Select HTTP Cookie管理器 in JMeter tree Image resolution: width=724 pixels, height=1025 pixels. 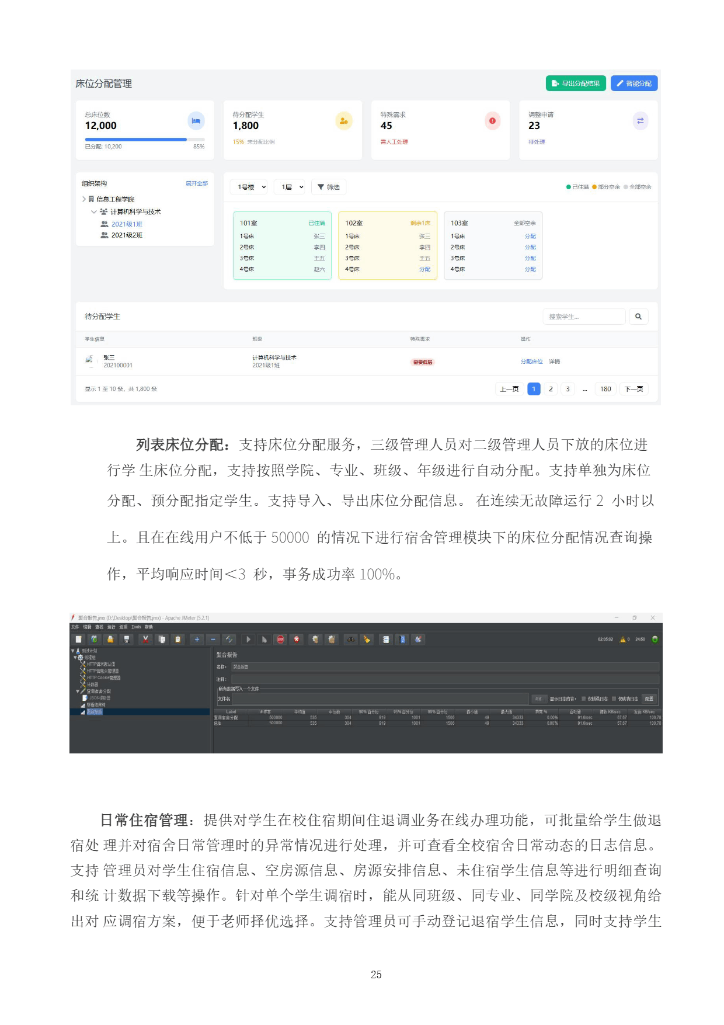click(103, 678)
